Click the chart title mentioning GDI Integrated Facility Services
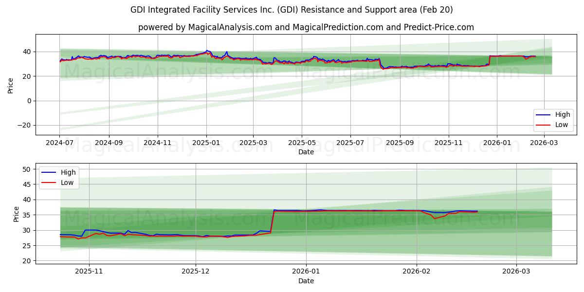 click(x=292, y=10)
